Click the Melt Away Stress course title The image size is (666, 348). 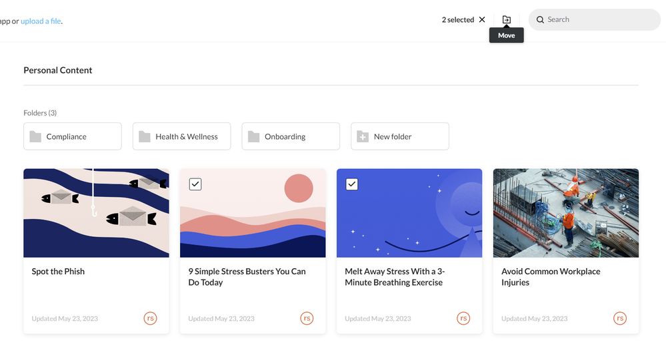coord(394,277)
